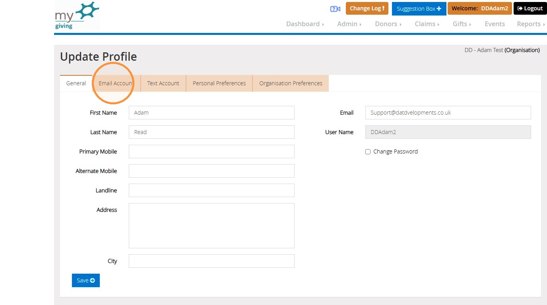Screen dimensions: 547x305
Task: Click into the Landline field
Action: pyautogui.click(x=211, y=190)
